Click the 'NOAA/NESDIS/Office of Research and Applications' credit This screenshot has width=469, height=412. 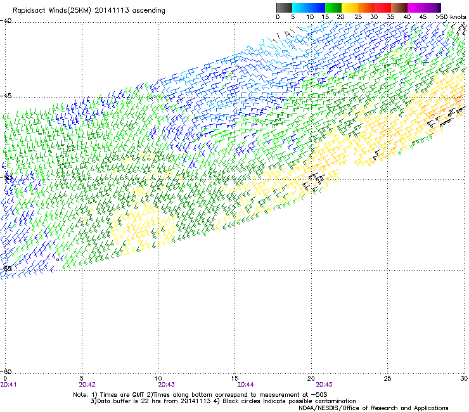[373, 408]
